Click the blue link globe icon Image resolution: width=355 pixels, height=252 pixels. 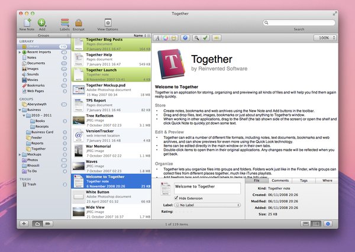[185, 38]
